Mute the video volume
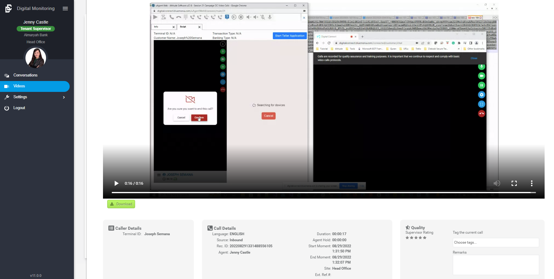The image size is (554, 279). coord(497,183)
